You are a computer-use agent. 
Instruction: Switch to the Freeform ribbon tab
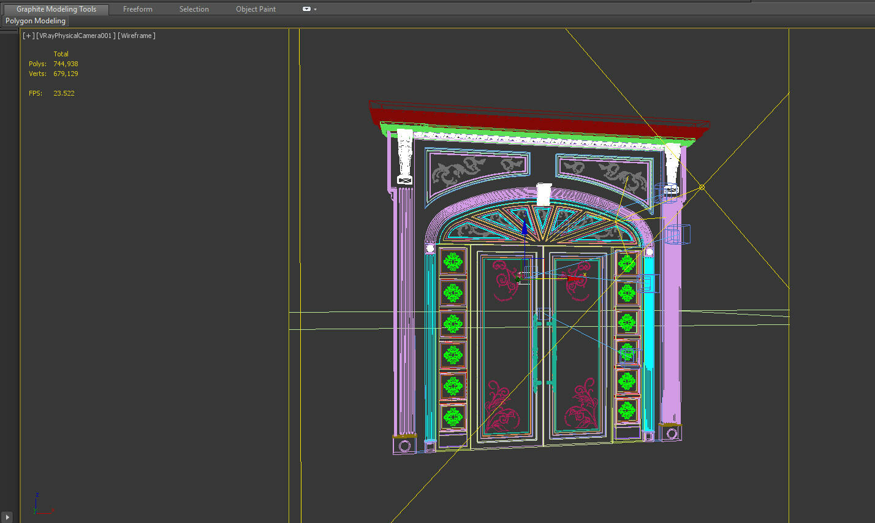[x=137, y=9]
